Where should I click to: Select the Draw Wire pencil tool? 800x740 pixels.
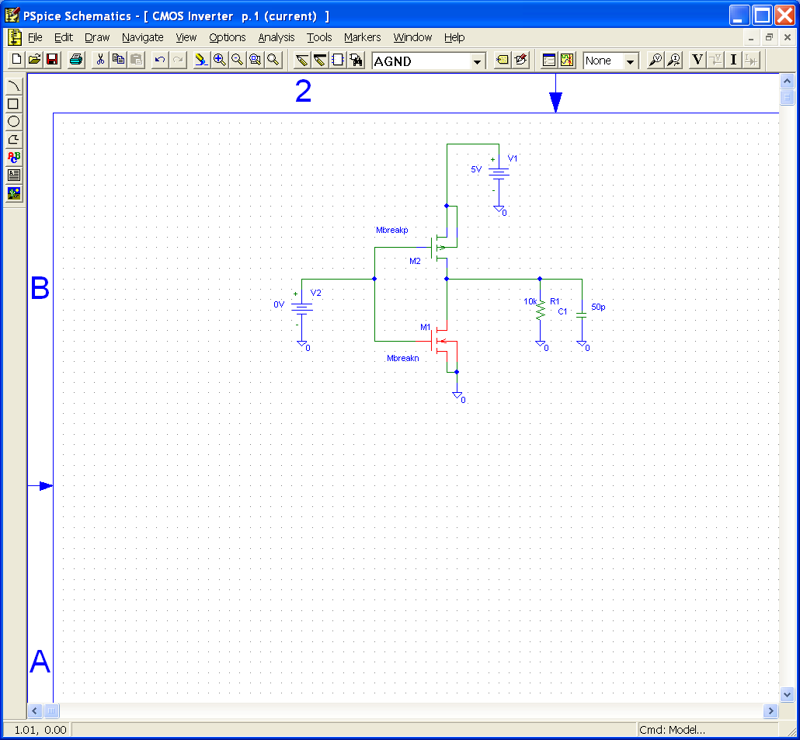coord(302,61)
